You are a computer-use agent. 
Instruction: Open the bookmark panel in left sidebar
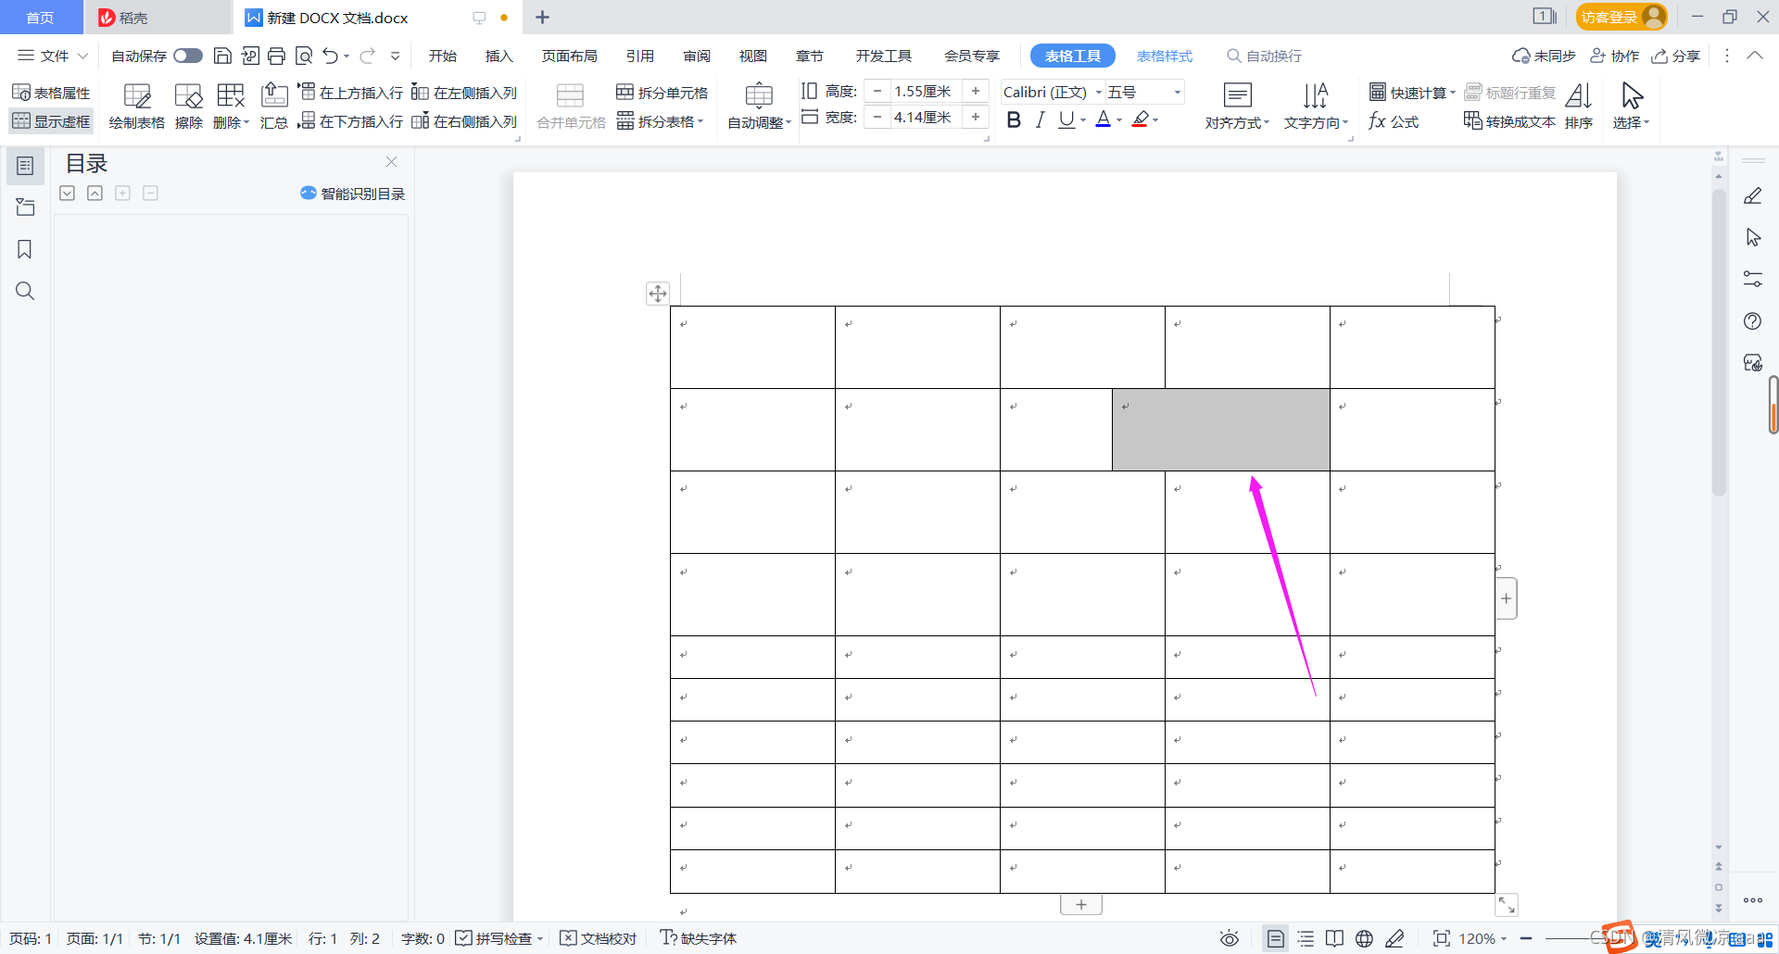25,249
